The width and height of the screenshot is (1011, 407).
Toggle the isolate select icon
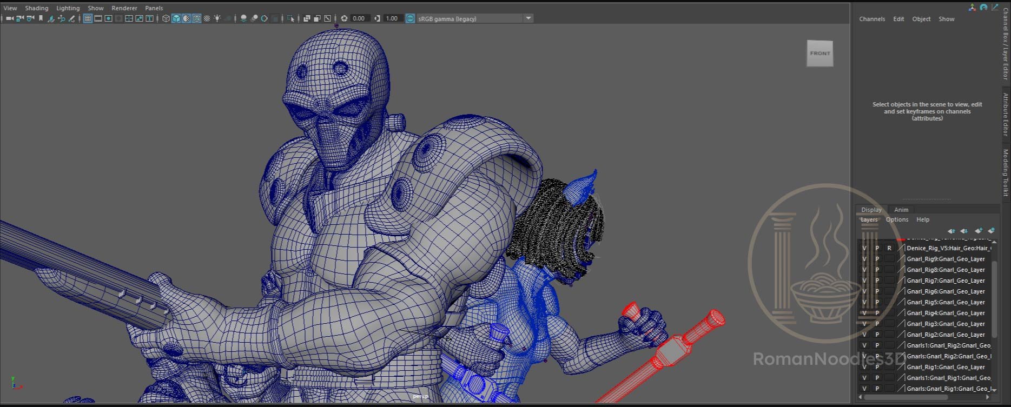[x=291, y=18]
